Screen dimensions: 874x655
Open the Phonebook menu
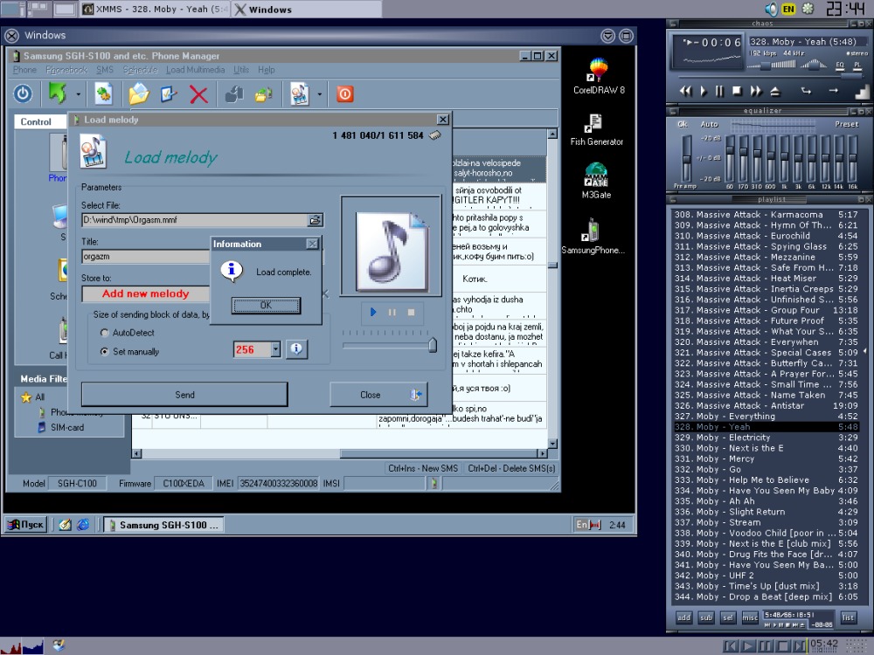pos(66,70)
